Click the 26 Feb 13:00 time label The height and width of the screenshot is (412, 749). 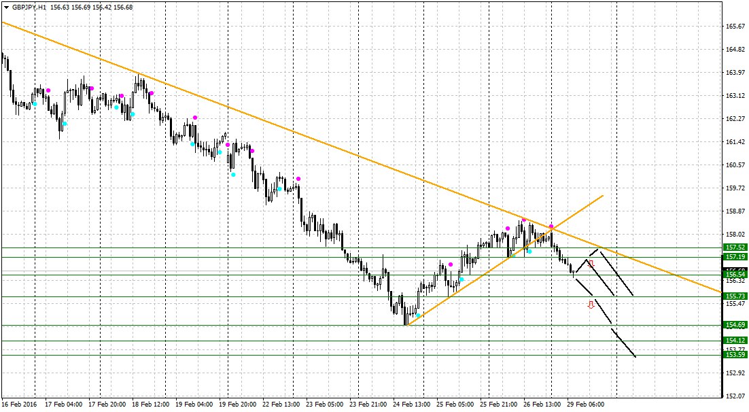click(542, 405)
